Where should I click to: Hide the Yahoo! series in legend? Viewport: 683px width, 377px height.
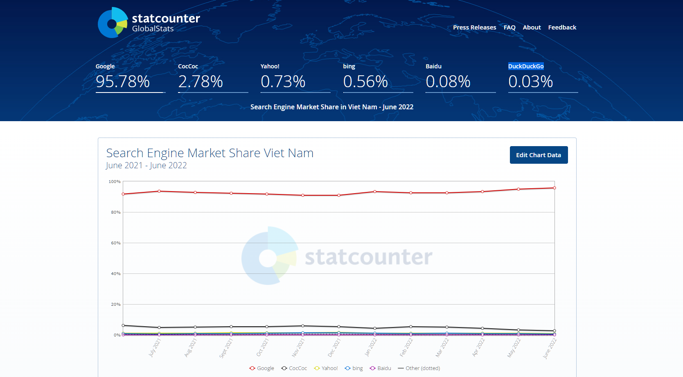(x=326, y=368)
